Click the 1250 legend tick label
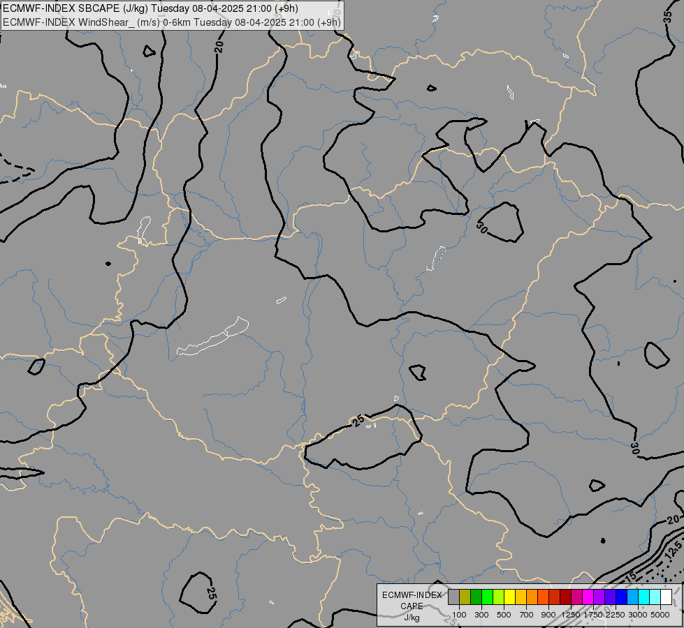This screenshot has height=628, width=684. 571,615
